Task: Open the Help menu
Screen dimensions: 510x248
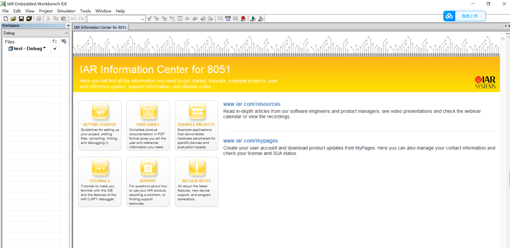Action: coord(120,11)
